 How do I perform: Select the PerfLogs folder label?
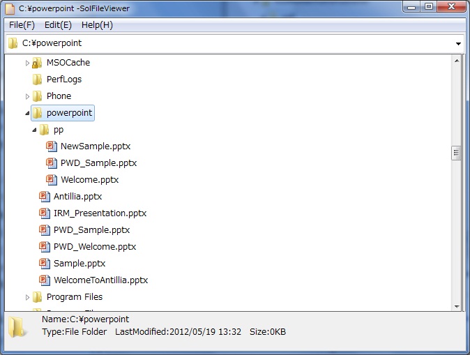click(x=64, y=80)
